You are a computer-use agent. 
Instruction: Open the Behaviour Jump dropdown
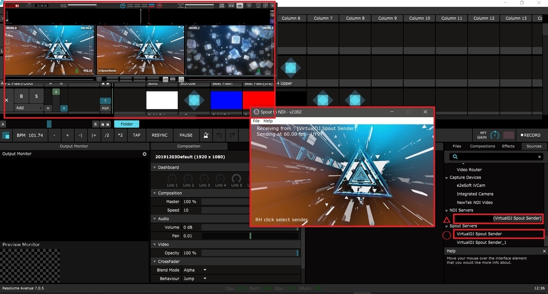195,279
